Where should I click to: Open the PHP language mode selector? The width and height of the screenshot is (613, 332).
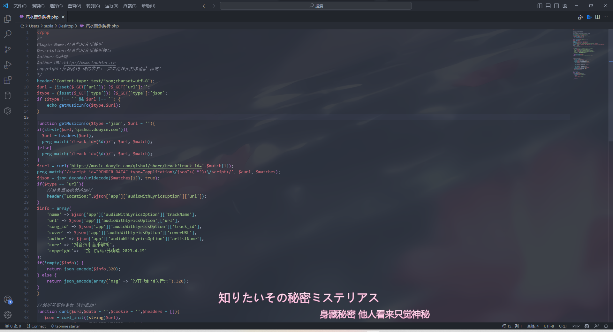coord(576,326)
